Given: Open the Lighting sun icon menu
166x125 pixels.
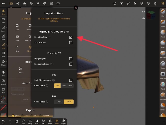Looking at the screenshot, I should click(x=38, y=3).
